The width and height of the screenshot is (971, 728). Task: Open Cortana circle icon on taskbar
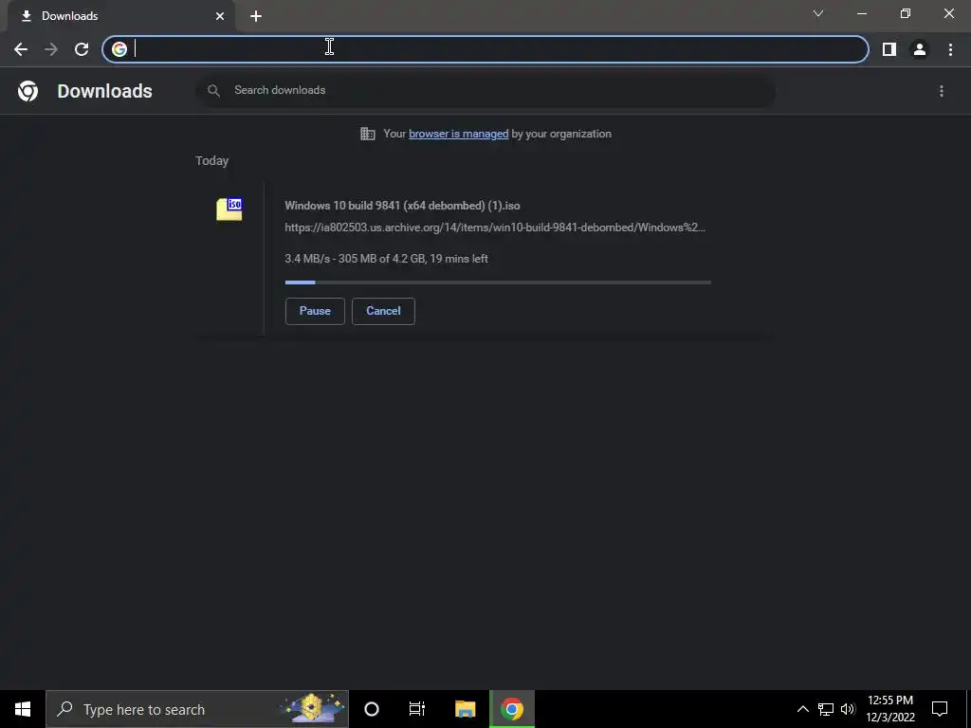[372, 709]
